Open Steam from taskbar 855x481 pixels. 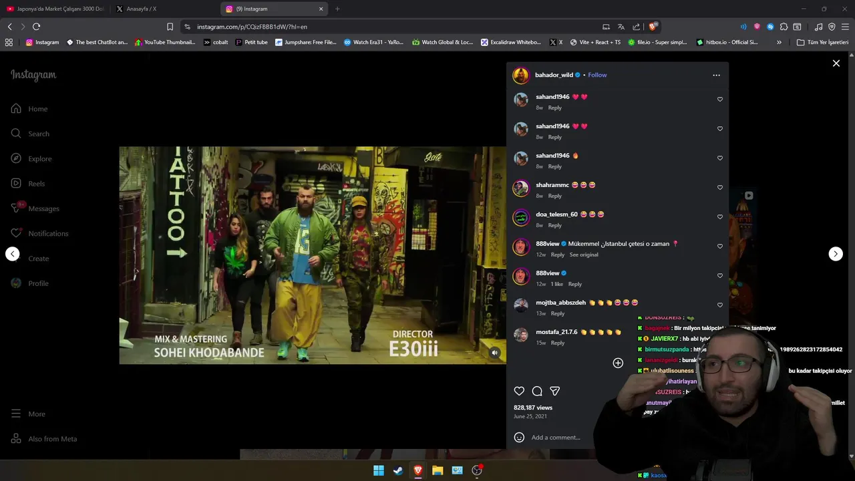click(398, 470)
